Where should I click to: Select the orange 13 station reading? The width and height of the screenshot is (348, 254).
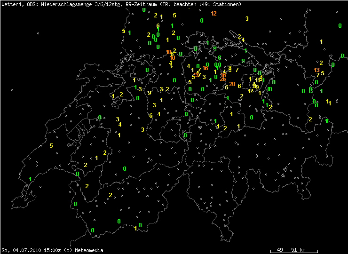tap(317, 70)
